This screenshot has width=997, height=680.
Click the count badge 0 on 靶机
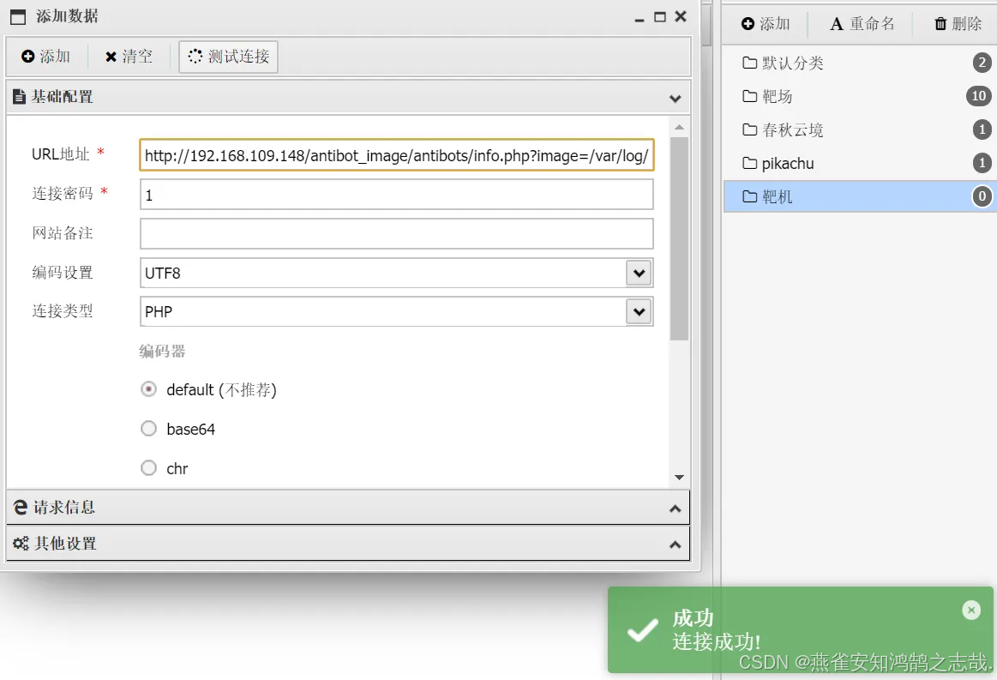982,196
